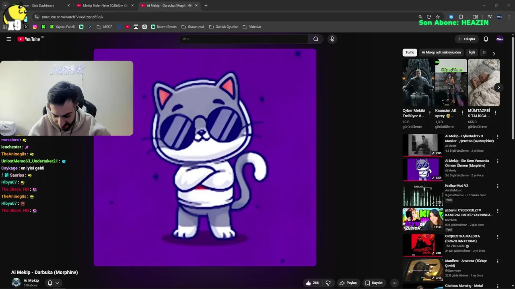This screenshot has width=515, height=289.
Task: Start voice search with the microphone
Action: (x=332, y=39)
